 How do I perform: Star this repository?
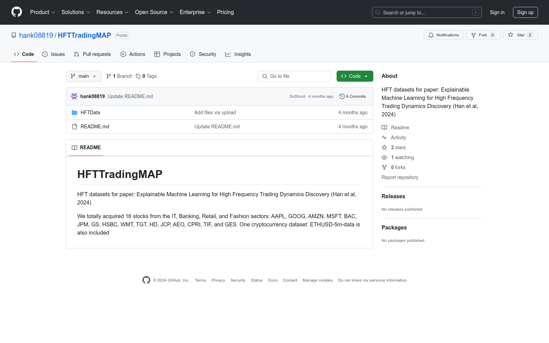(520, 35)
